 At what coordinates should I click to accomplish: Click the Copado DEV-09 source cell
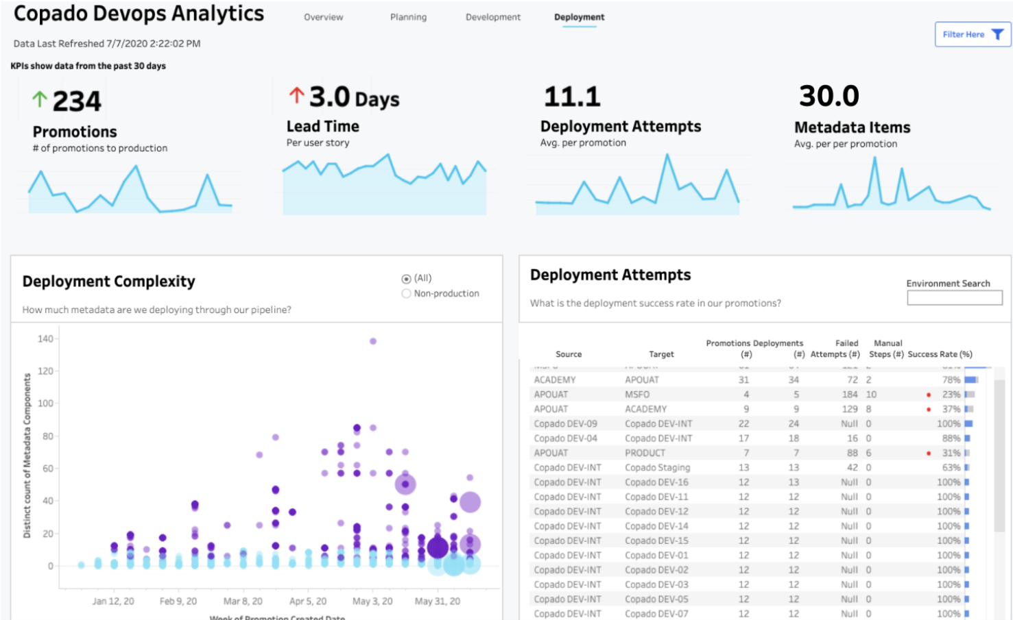pyautogui.click(x=565, y=424)
